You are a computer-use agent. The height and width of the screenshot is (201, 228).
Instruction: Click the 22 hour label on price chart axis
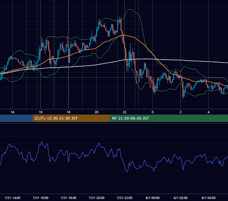click(124, 112)
